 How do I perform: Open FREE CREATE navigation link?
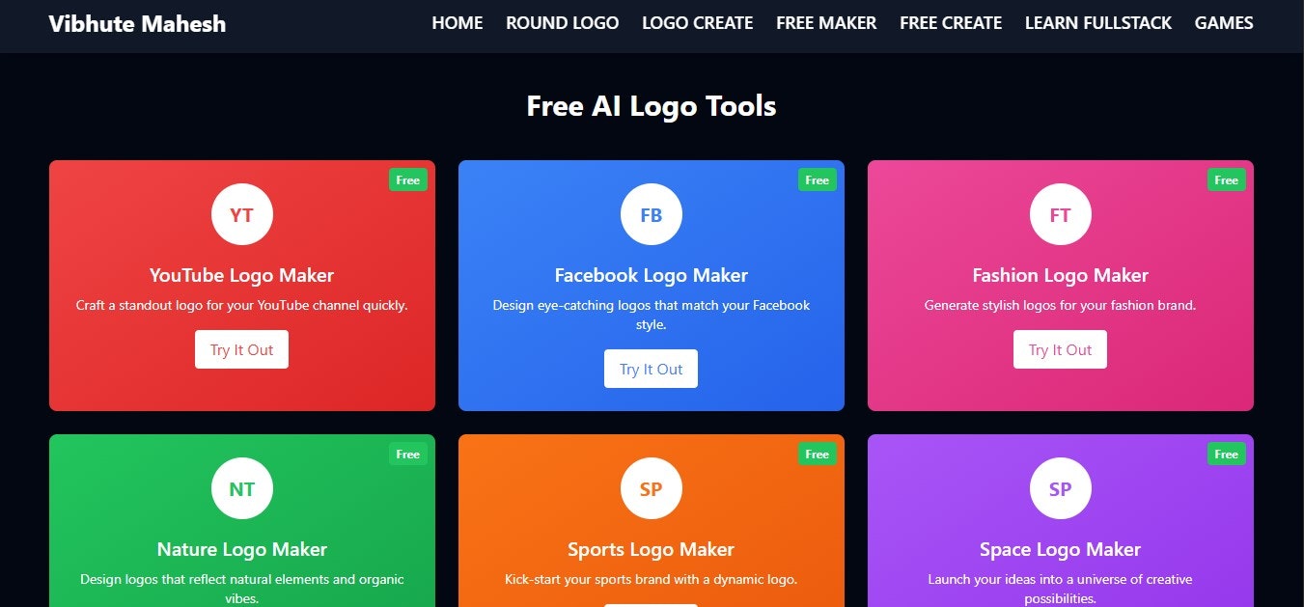(951, 22)
